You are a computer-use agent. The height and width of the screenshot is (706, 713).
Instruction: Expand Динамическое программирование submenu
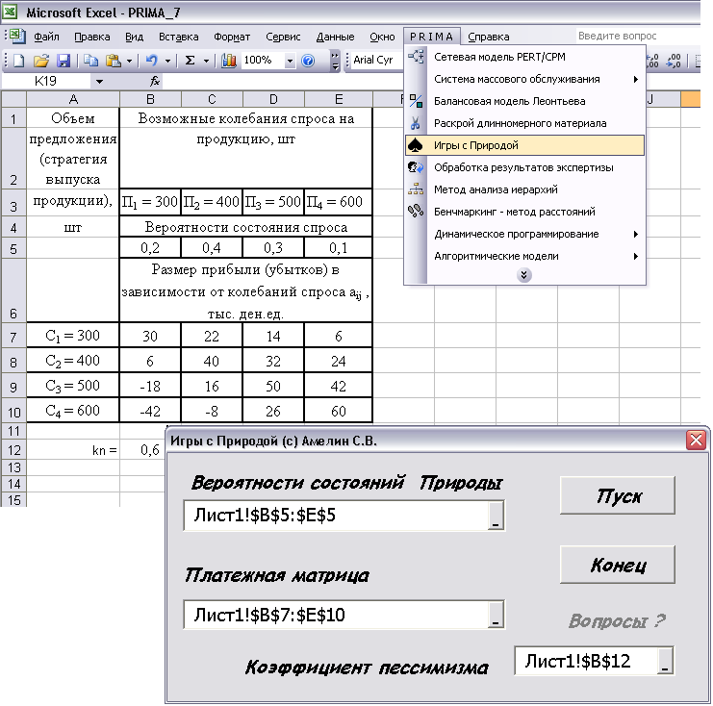point(636,234)
